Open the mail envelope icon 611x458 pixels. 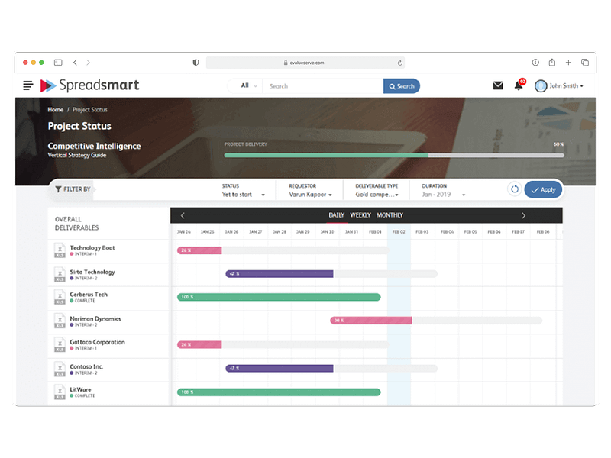click(x=498, y=85)
